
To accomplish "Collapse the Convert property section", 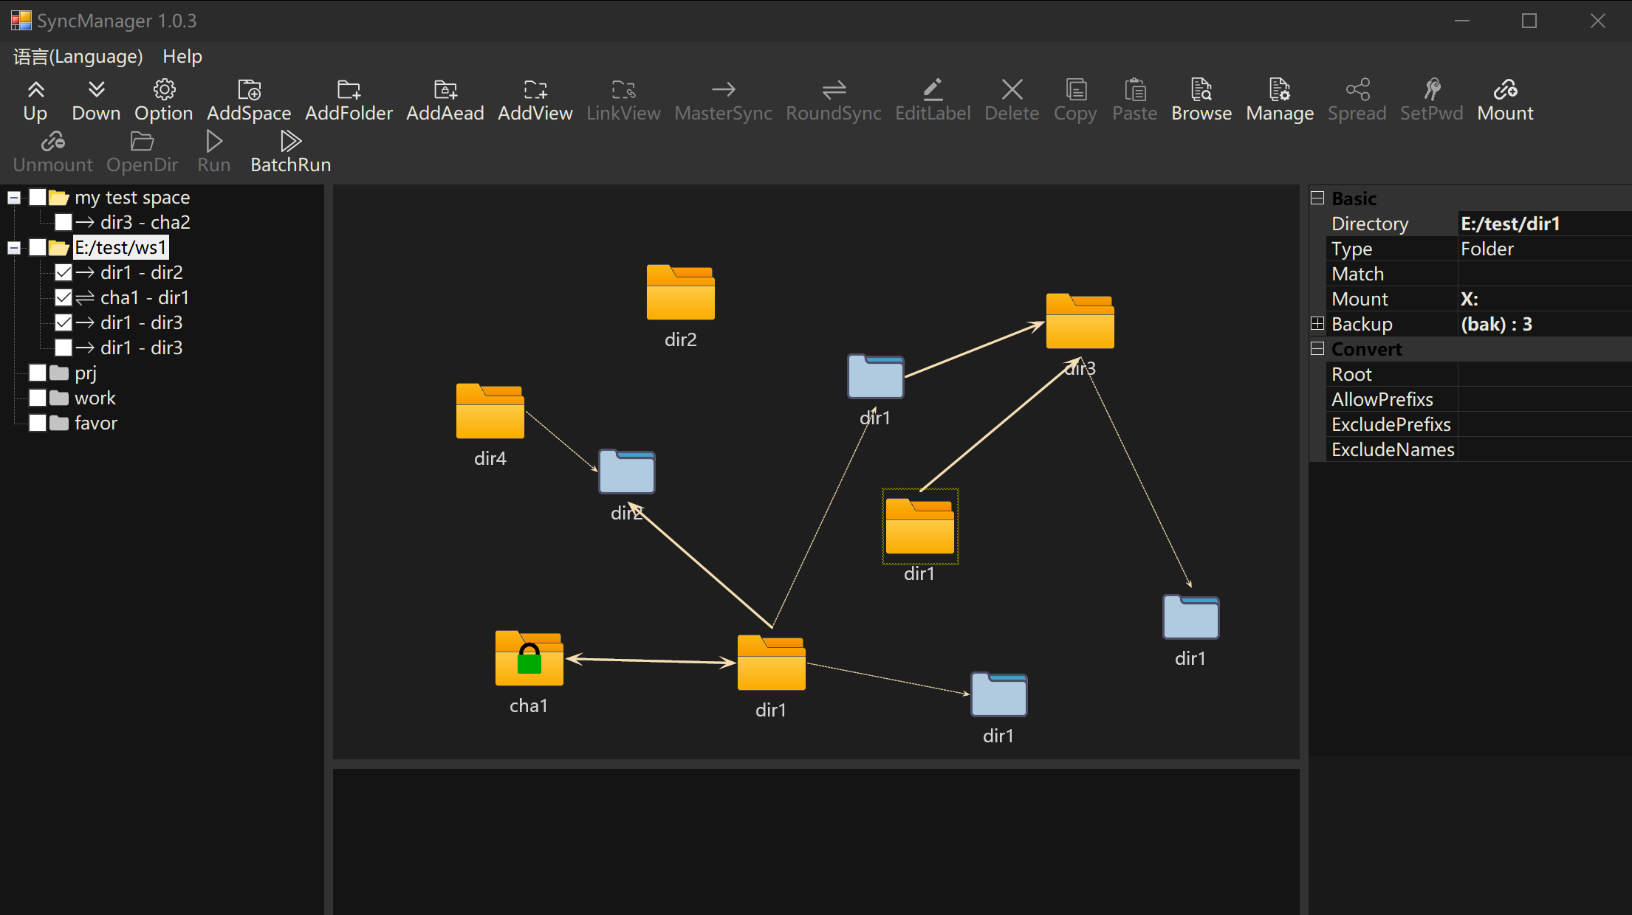I will 1317,348.
